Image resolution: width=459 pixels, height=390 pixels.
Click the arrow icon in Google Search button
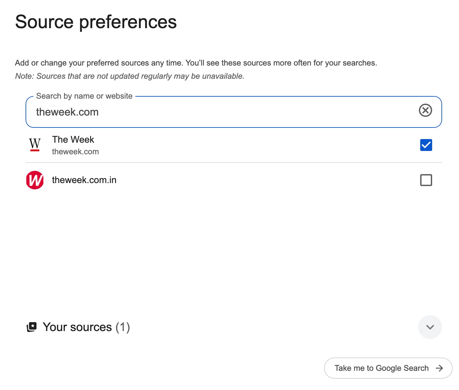tap(439, 368)
